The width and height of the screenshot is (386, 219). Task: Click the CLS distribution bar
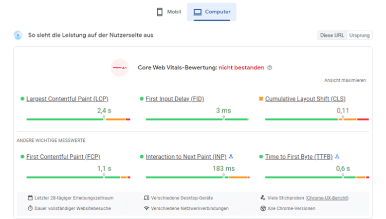(x=317, y=119)
